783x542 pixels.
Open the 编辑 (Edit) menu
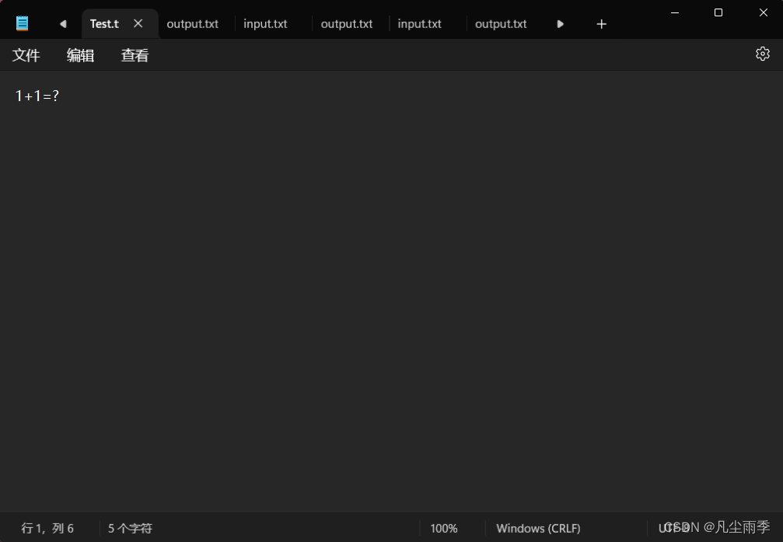[80, 55]
